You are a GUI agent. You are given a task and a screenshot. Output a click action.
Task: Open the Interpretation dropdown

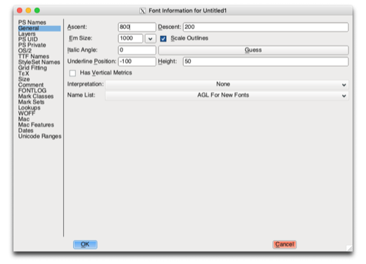tap(227, 84)
